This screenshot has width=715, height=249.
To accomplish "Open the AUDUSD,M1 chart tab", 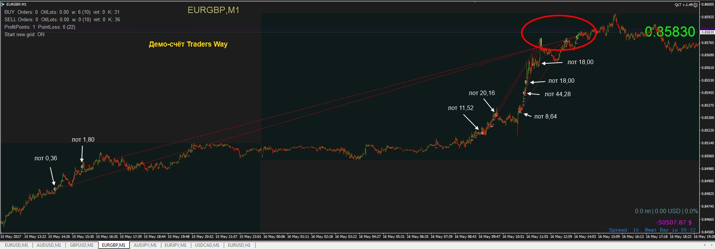I will pyautogui.click(x=49, y=245).
